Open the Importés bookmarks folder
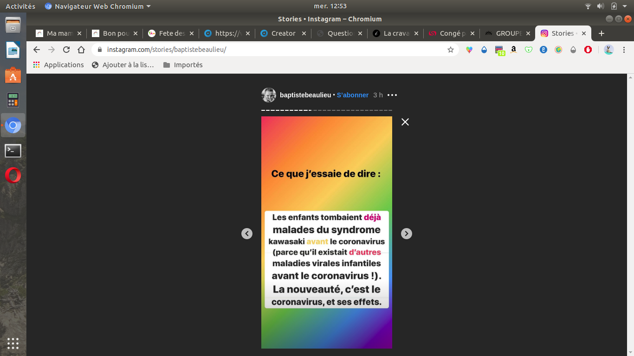The height and width of the screenshot is (356, 634). tap(183, 65)
